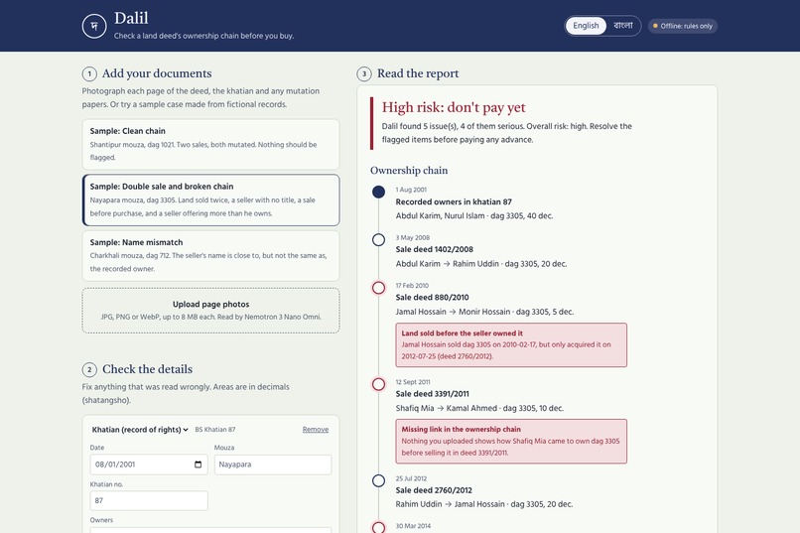Viewport: 800px width, 533px height.
Task: Open the Khatian (record of rights) dropdown
Action: [x=140, y=430]
